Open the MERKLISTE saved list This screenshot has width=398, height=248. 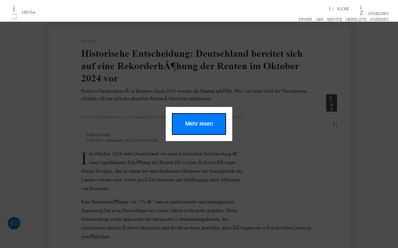pos(356,20)
